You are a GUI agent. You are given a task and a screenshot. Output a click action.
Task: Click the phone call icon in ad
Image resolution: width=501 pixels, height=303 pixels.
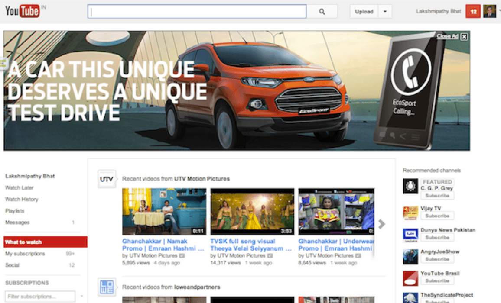click(411, 72)
